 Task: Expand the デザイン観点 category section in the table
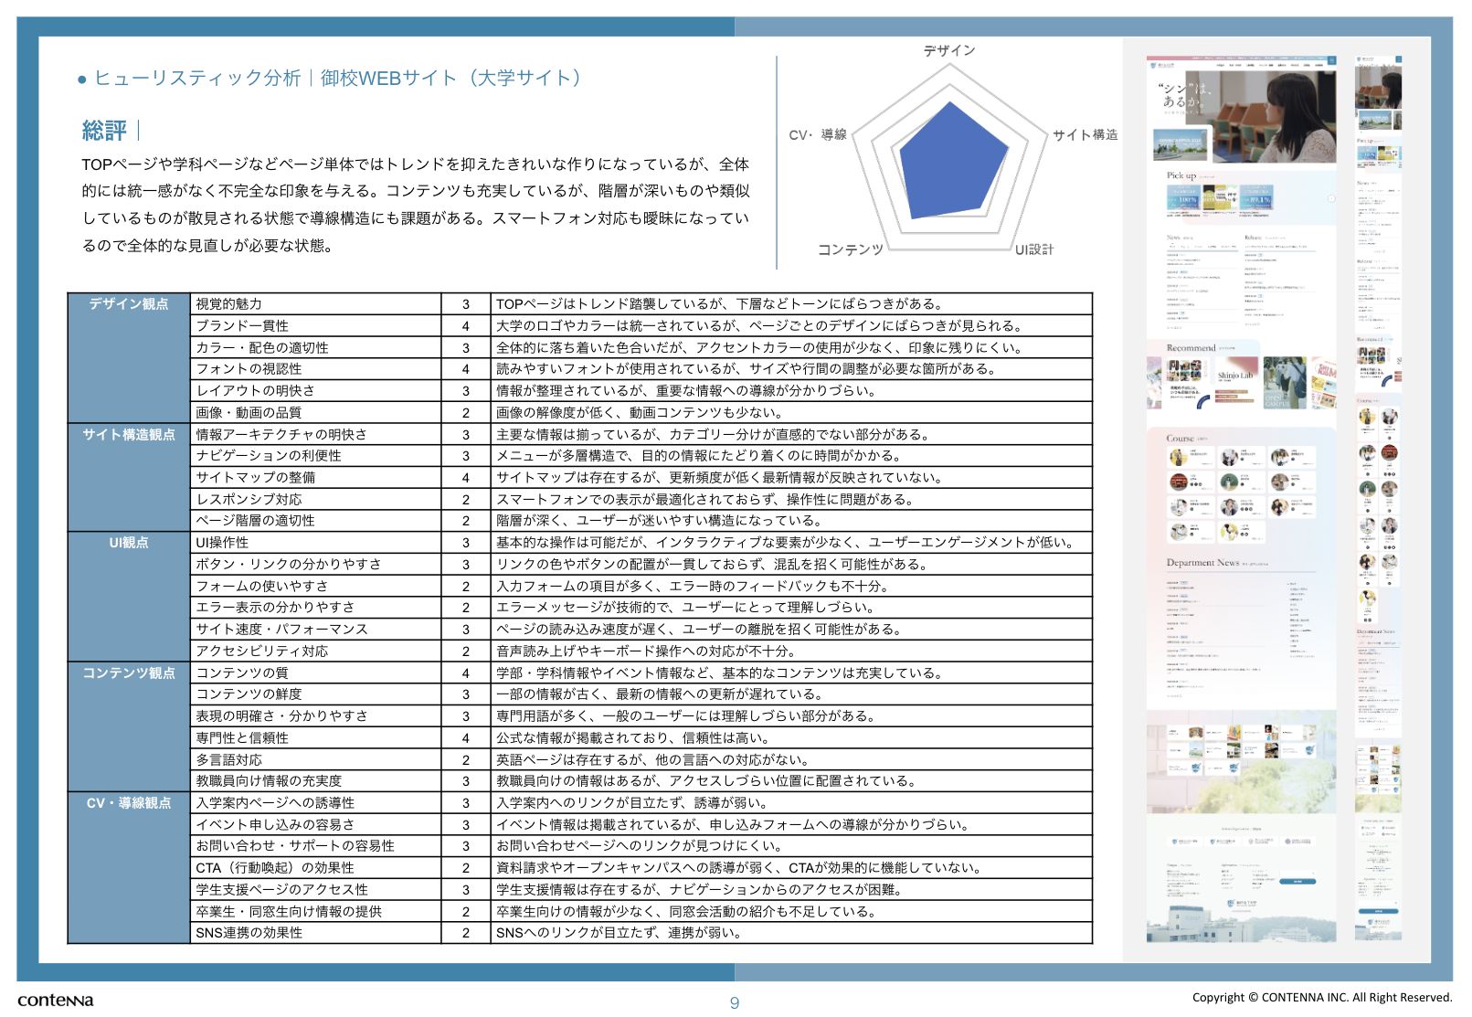128,302
